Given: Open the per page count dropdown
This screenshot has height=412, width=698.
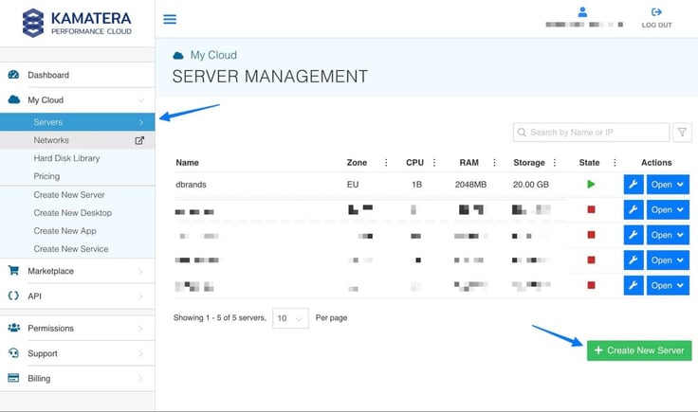Looking at the screenshot, I should (x=290, y=318).
